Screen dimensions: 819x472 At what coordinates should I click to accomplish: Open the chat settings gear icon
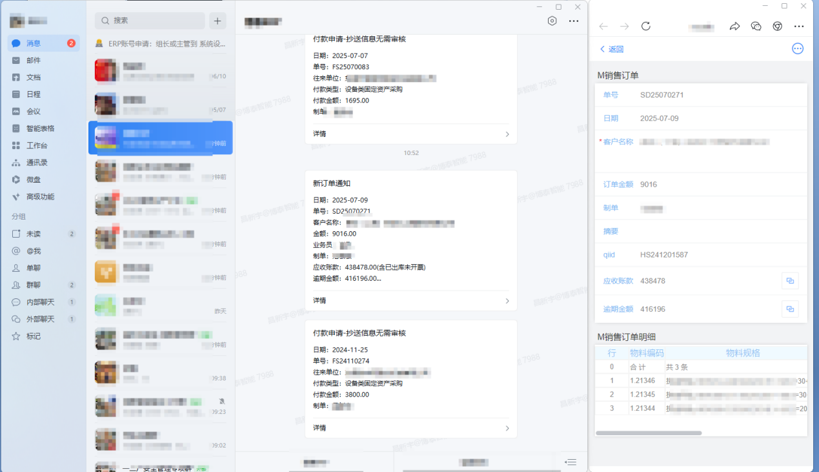[x=552, y=21]
